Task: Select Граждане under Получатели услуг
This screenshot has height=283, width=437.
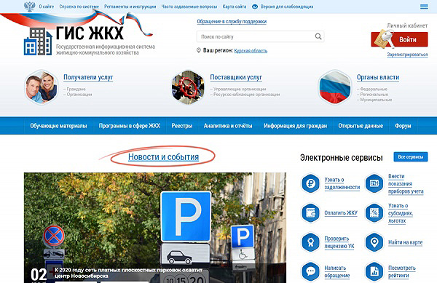Action: (x=76, y=89)
